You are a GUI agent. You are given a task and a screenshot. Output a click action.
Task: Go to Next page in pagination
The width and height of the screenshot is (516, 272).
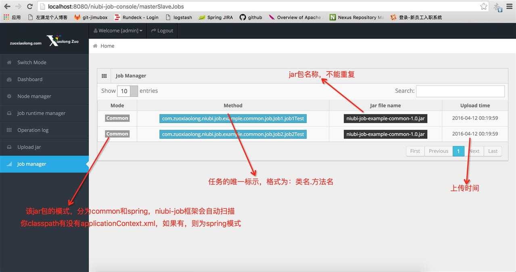coord(474,151)
